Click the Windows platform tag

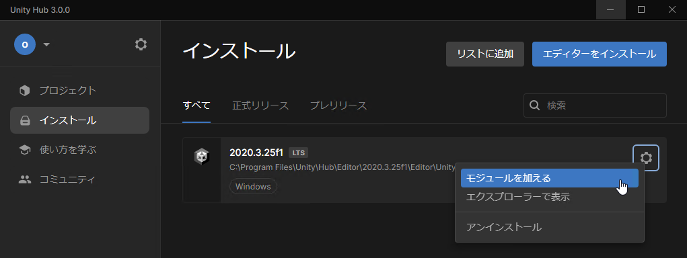253,186
